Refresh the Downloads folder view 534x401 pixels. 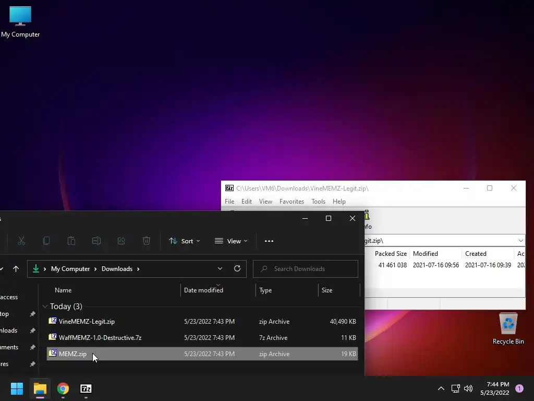click(237, 269)
